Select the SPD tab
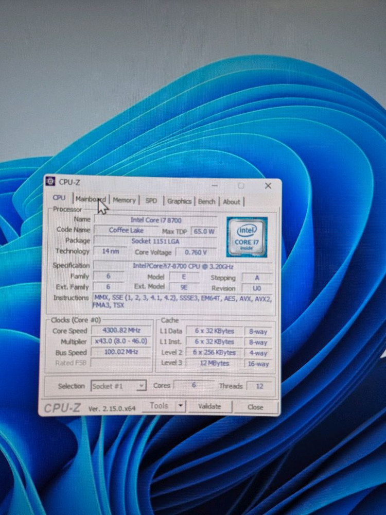 (151, 201)
